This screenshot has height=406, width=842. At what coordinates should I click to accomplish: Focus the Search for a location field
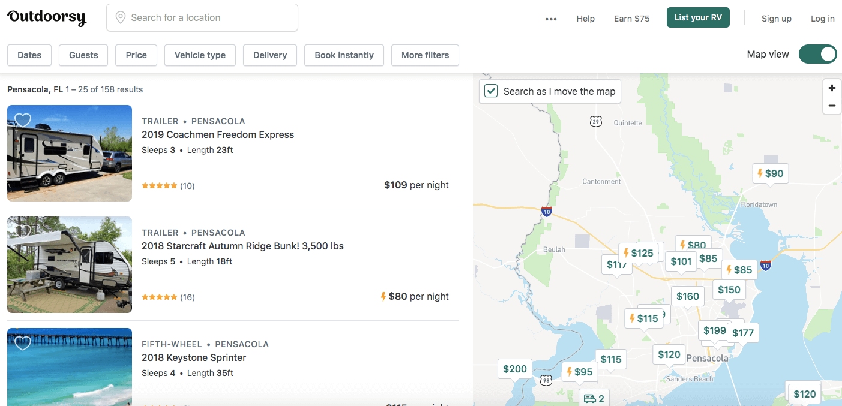pos(202,17)
